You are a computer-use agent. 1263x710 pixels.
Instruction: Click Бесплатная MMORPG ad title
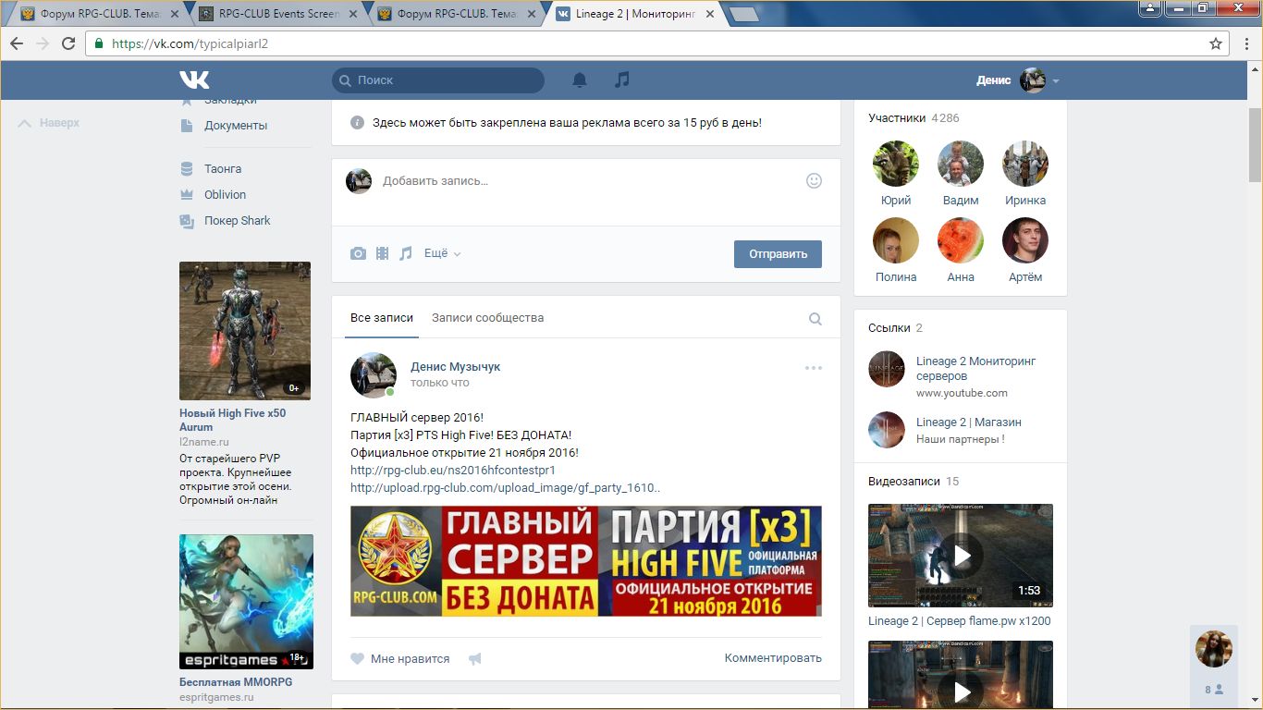coord(236,682)
